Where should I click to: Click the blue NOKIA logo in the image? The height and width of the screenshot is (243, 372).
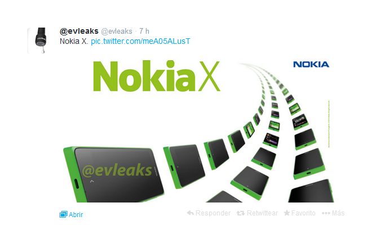(x=311, y=65)
